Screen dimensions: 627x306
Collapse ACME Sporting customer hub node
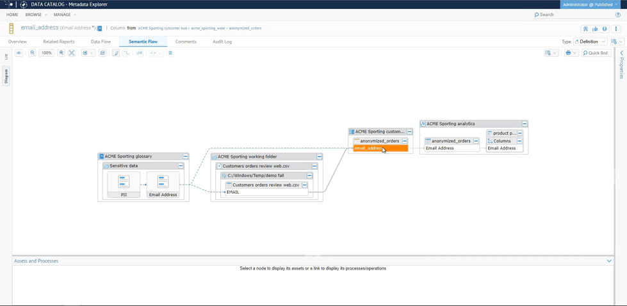tap(410, 132)
